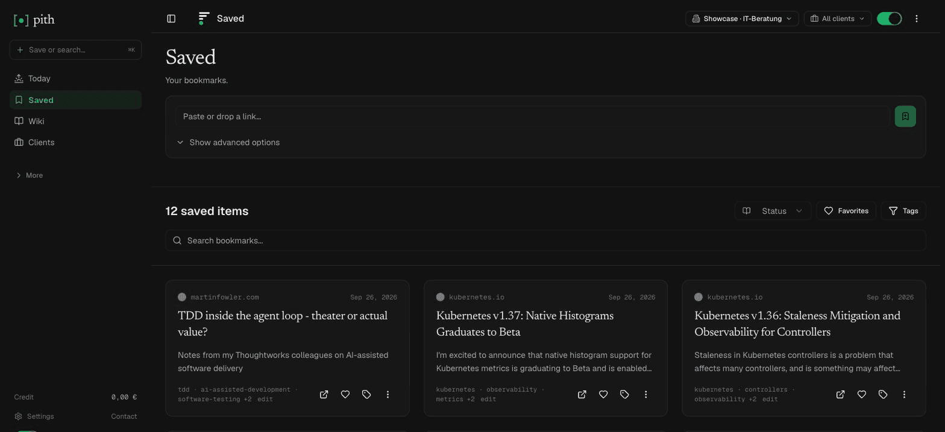Click the metrics tag on v1.37 card
This screenshot has width=945, height=432.
point(450,399)
